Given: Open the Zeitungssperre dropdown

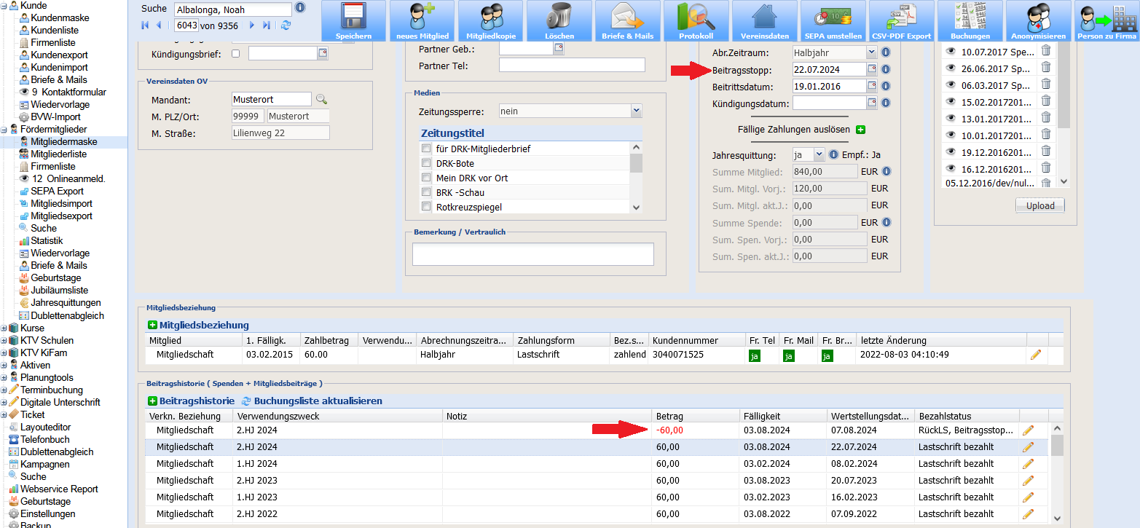Looking at the screenshot, I should pos(637,111).
